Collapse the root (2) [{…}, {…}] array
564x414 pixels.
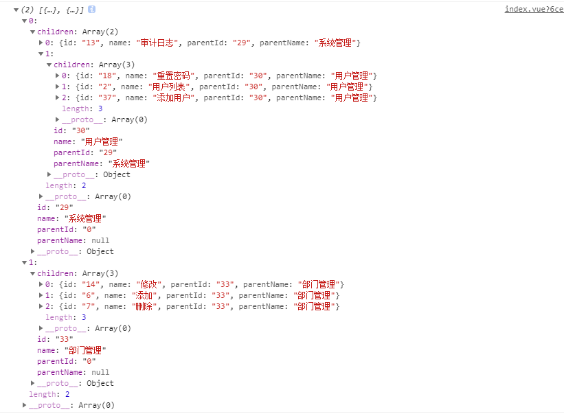(16, 10)
